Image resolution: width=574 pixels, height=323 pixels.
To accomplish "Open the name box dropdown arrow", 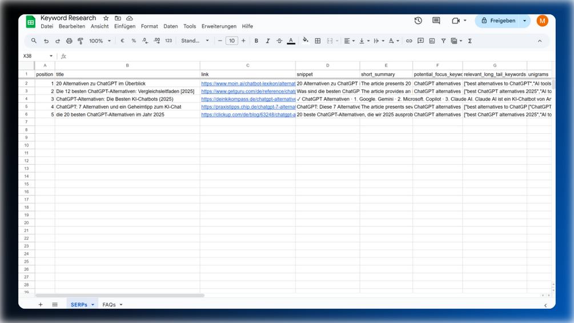I will click(51, 56).
